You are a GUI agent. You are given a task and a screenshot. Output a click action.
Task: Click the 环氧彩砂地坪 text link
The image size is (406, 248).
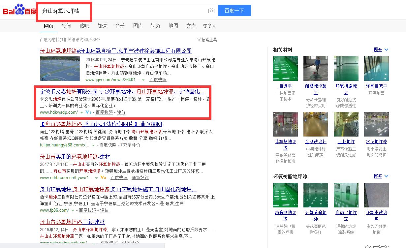pyautogui.click(x=376, y=216)
